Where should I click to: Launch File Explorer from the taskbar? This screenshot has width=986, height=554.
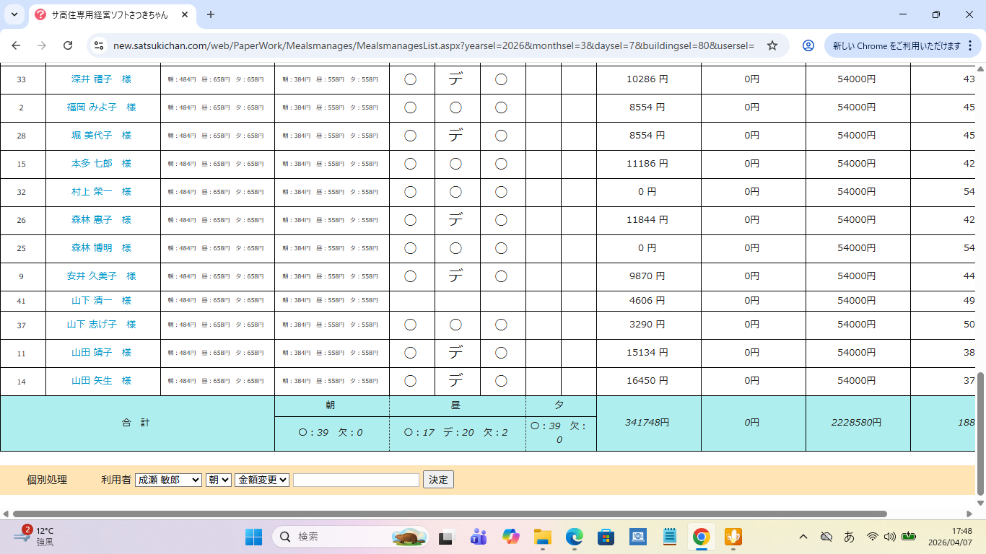(542, 537)
